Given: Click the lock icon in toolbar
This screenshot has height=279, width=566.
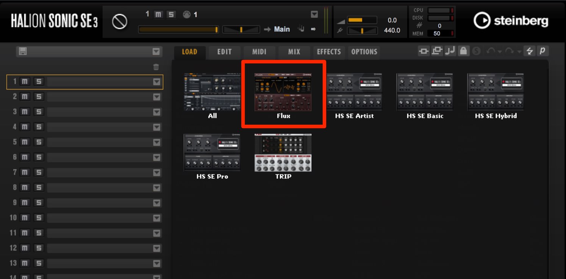Looking at the screenshot, I should 463,51.
